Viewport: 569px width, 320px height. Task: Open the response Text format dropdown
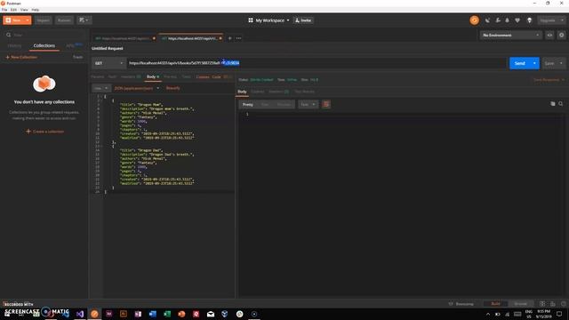[308, 105]
